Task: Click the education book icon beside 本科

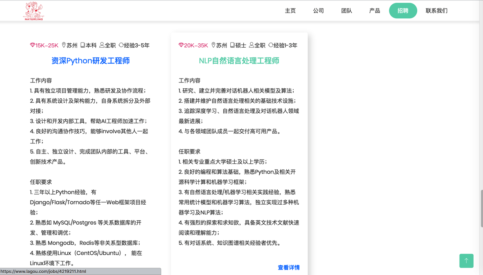Action: point(83,45)
